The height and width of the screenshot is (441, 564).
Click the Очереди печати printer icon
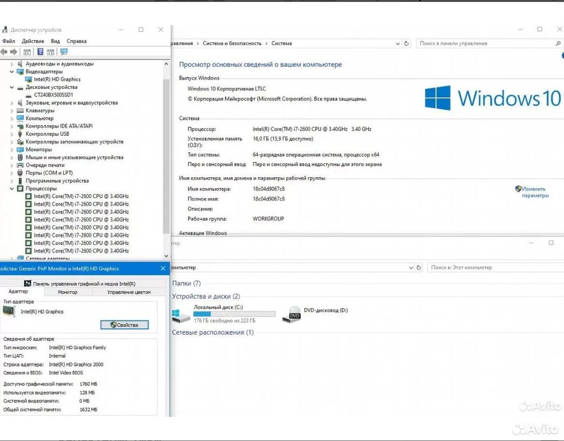(x=20, y=165)
